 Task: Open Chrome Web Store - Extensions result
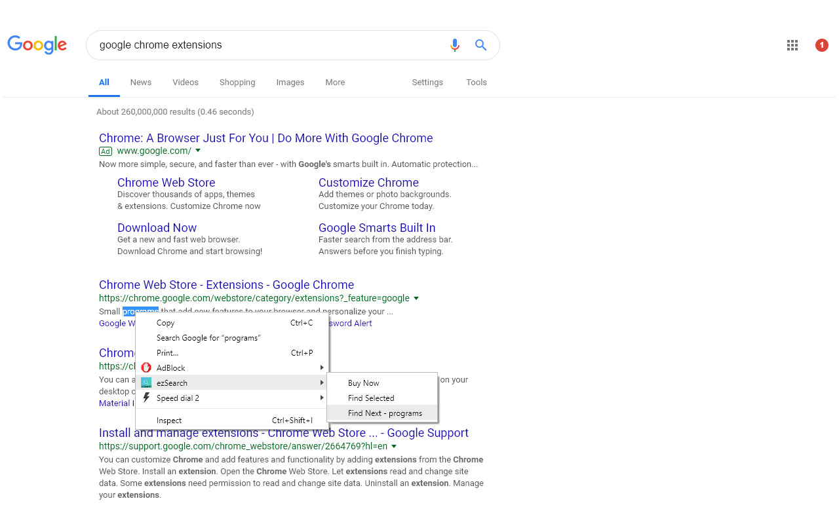click(226, 285)
